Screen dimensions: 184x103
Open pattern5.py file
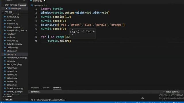[12, 82]
